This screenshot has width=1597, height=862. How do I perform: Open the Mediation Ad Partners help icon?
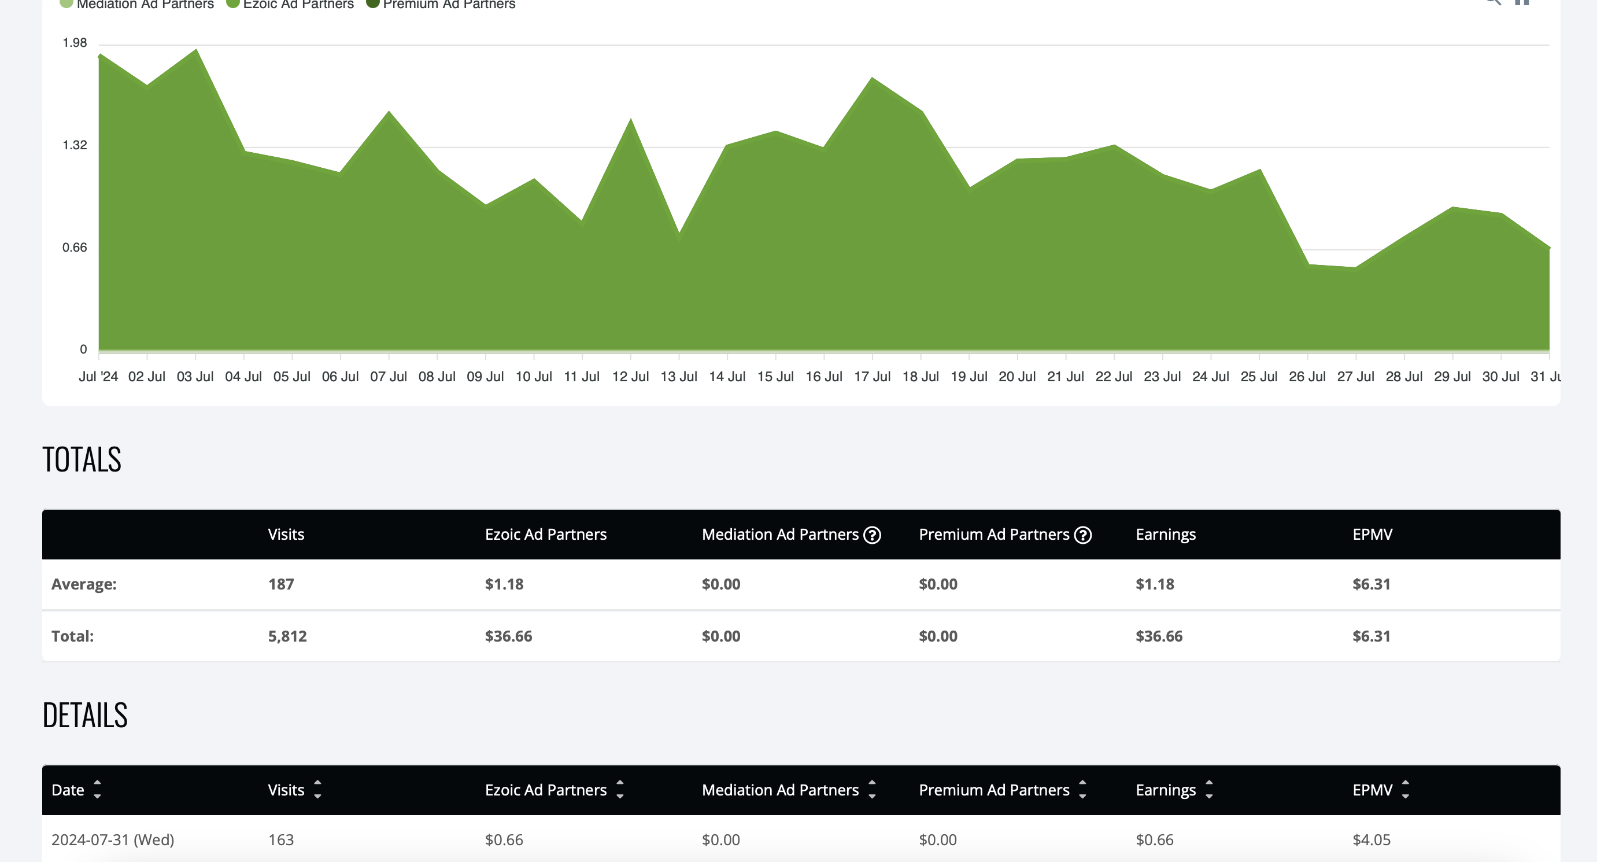click(x=872, y=535)
